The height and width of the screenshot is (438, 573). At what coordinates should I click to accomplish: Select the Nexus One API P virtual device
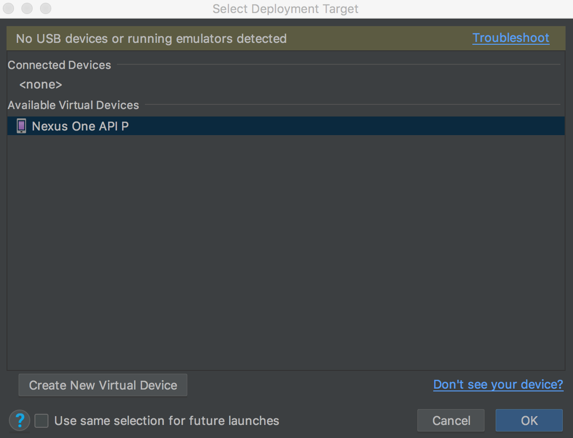click(80, 125)
